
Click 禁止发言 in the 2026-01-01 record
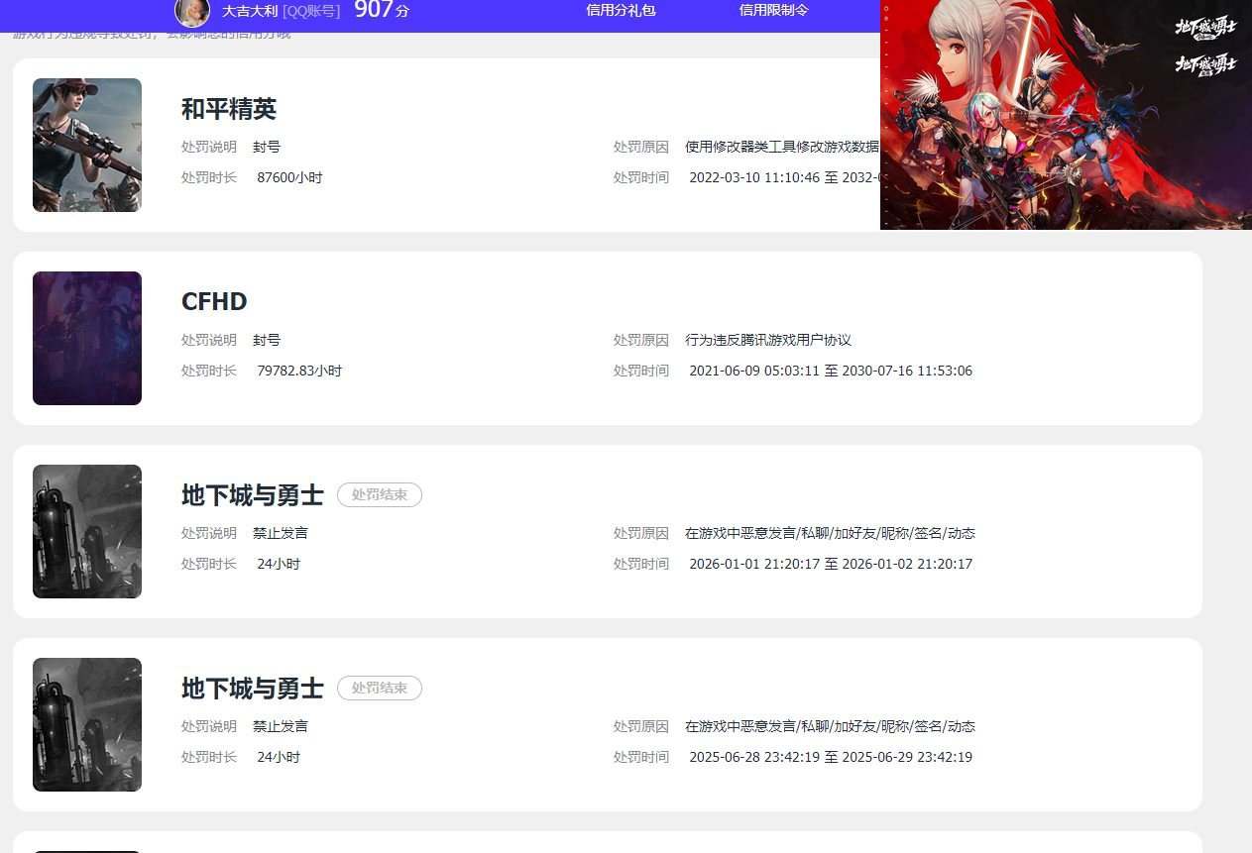[281, 533]
